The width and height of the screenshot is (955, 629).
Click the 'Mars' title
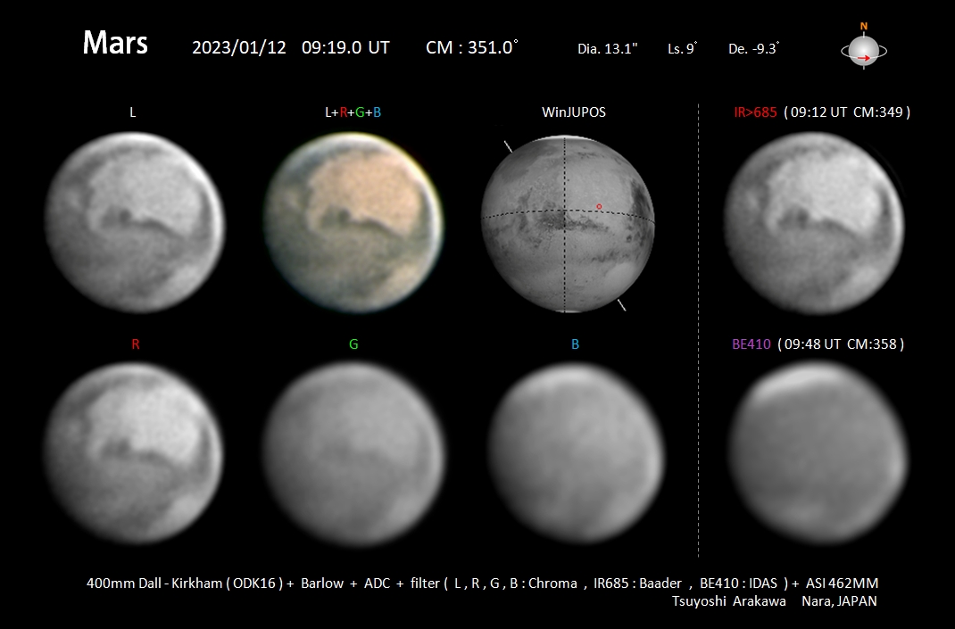115,43
